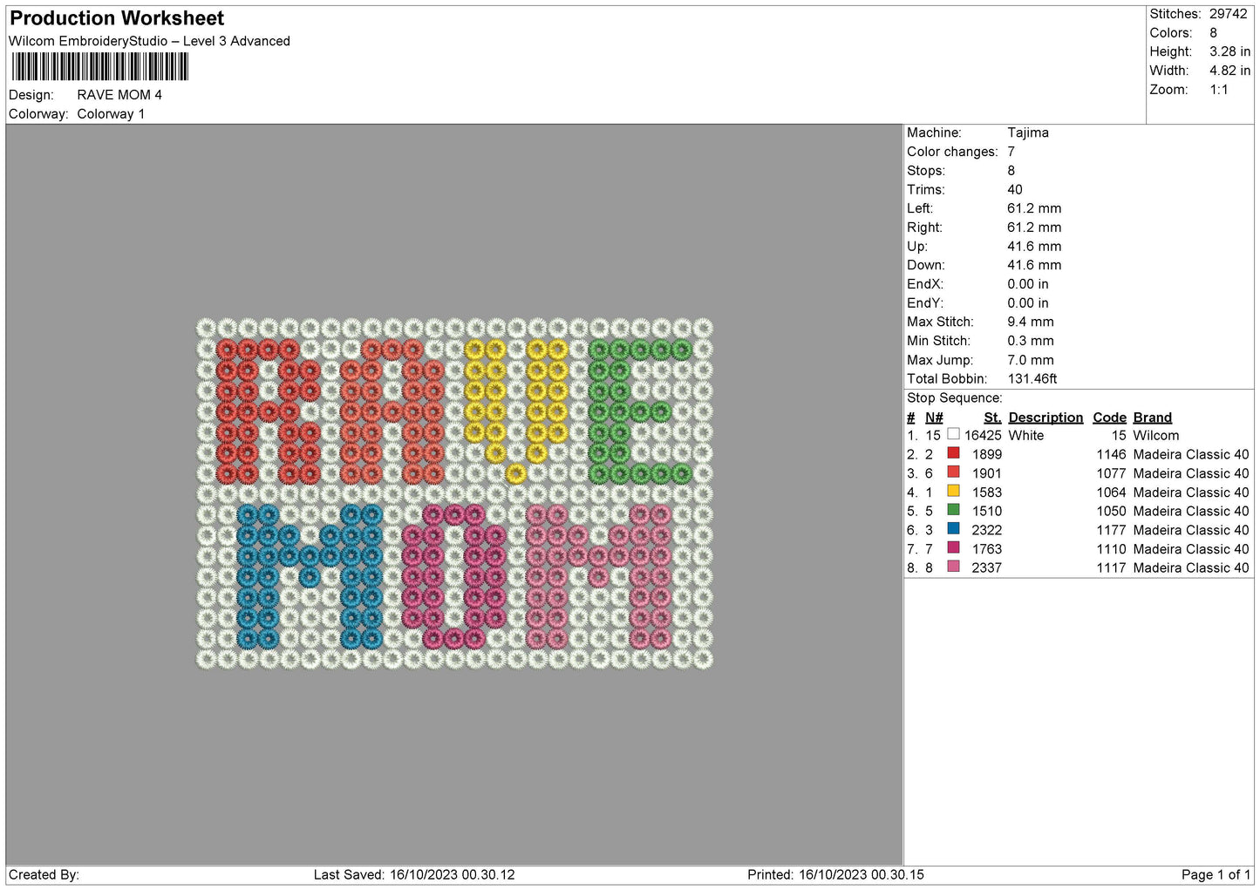Click the Max Jump value '7.0 mm'
Viewport: 1260px width, 890px height.
point(1030,360)
